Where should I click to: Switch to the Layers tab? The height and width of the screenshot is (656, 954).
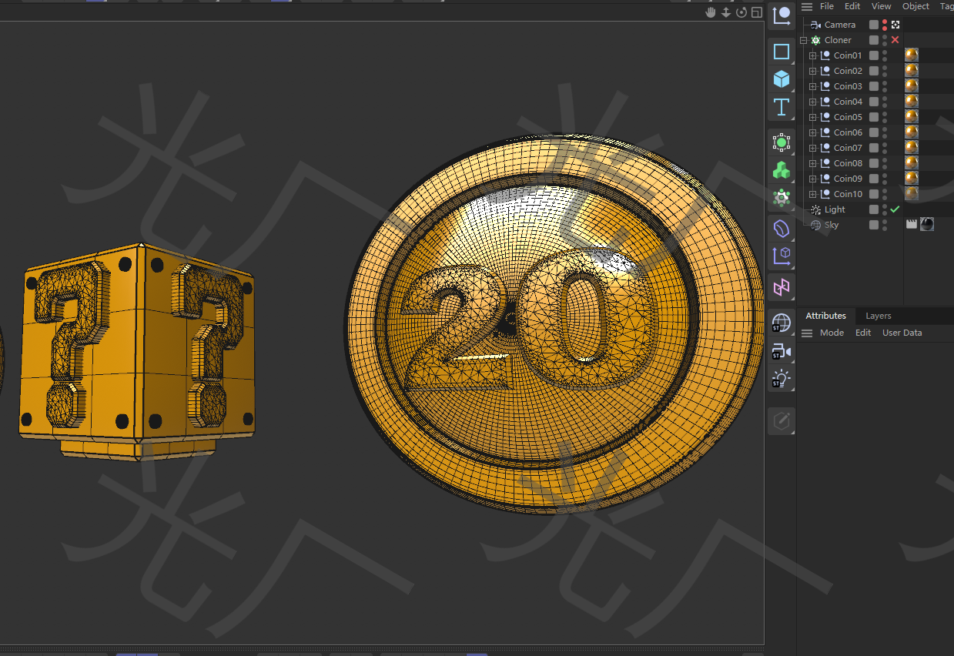[878, 316]
